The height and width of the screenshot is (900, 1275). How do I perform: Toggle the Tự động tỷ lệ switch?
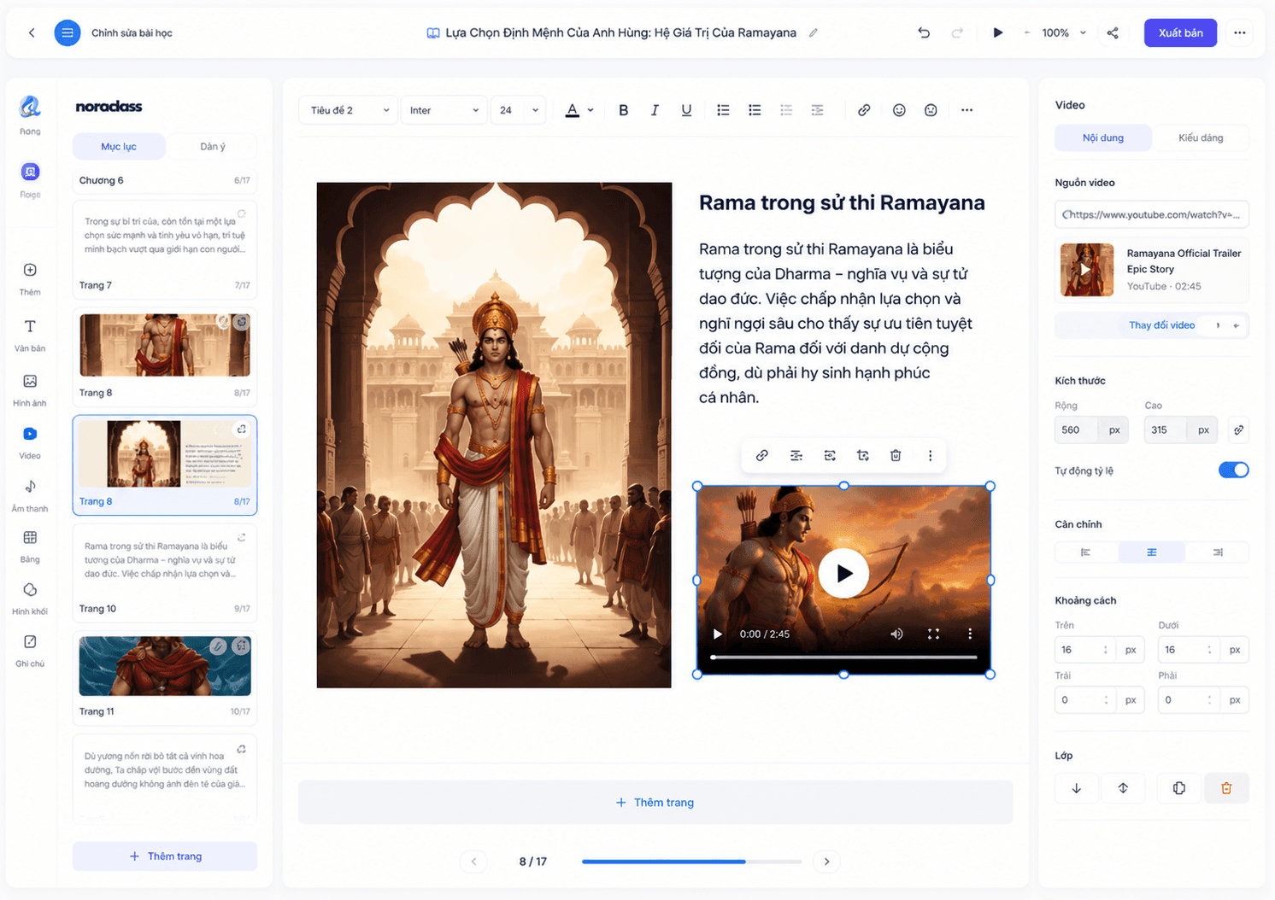1233,470
